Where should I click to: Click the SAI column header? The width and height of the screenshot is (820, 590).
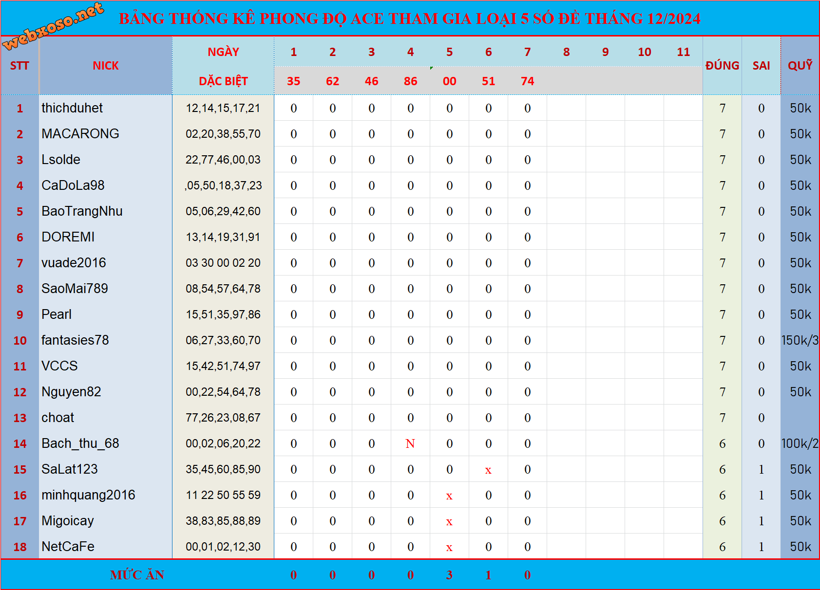[761, 66]
